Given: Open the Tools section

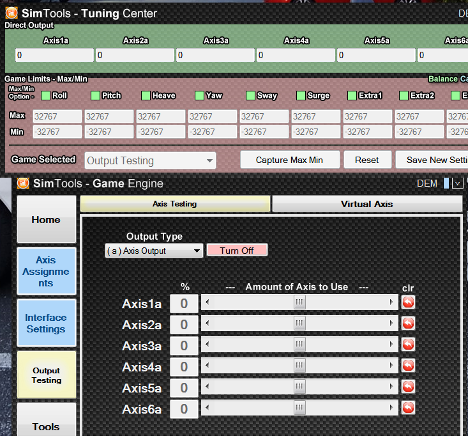Looking at the screenshot, I should point(47,420).
